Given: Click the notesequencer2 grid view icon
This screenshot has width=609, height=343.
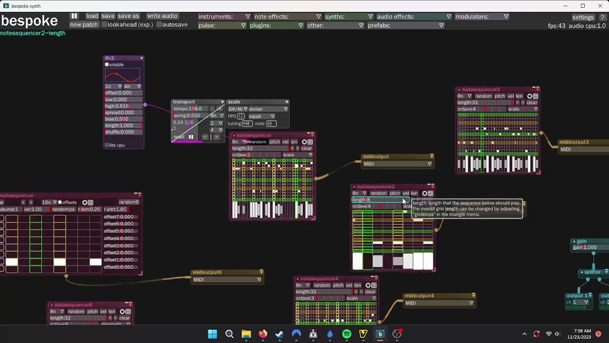Looking at the screenshot, I should coord(431,193).
